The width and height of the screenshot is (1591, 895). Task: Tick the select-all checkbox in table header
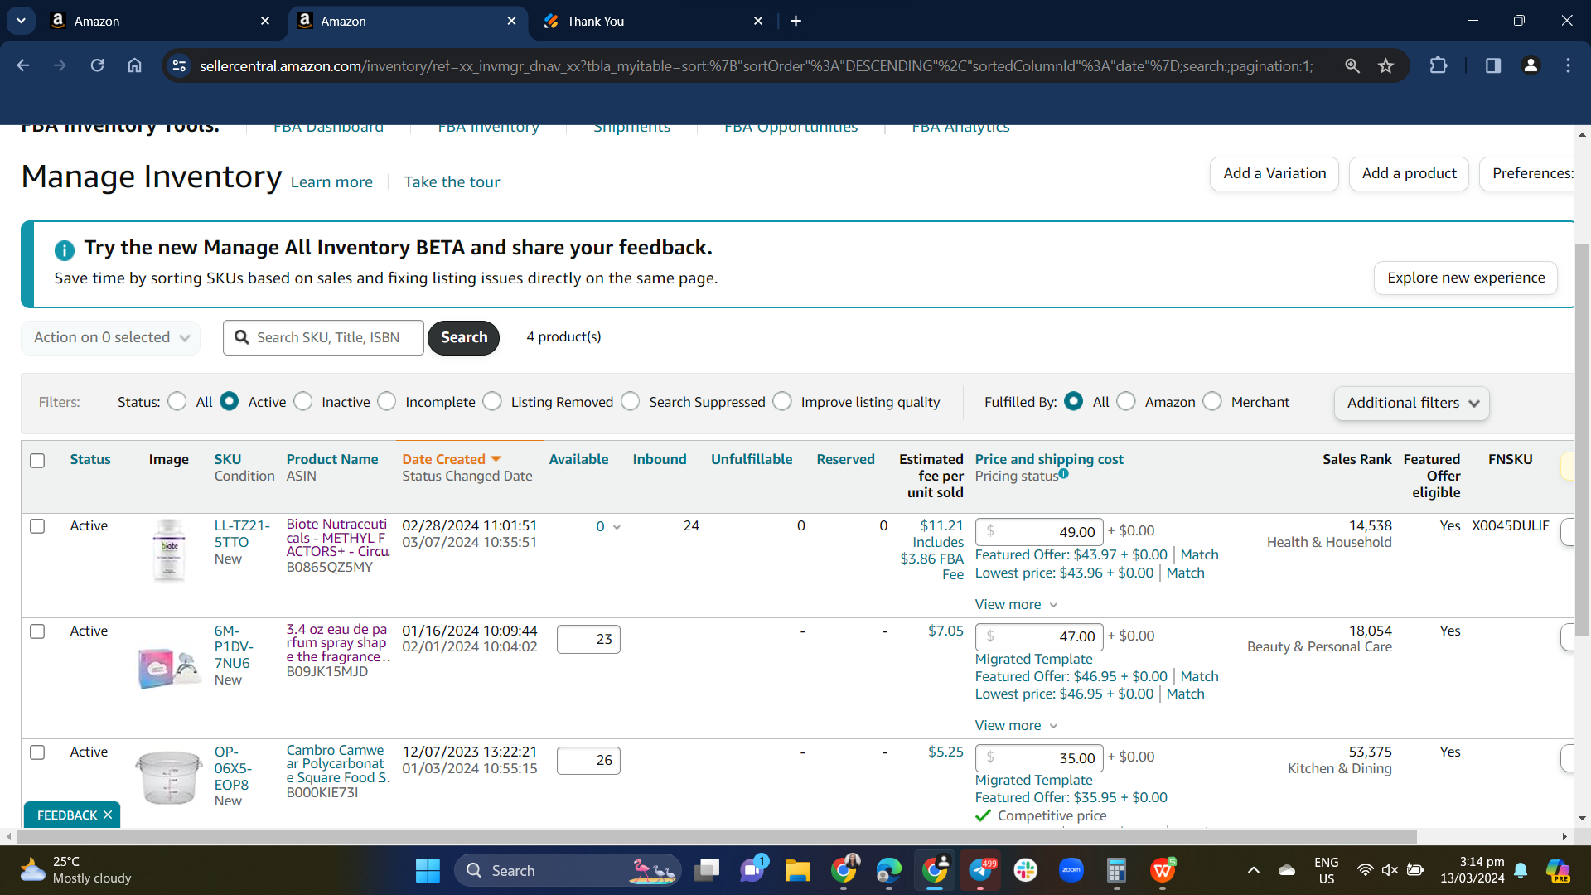point(37,461)
